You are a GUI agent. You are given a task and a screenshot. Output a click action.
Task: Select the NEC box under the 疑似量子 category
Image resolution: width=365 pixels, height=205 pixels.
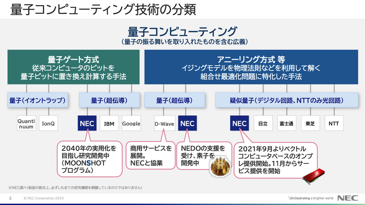pyautogui.click(x=239, y=123)
